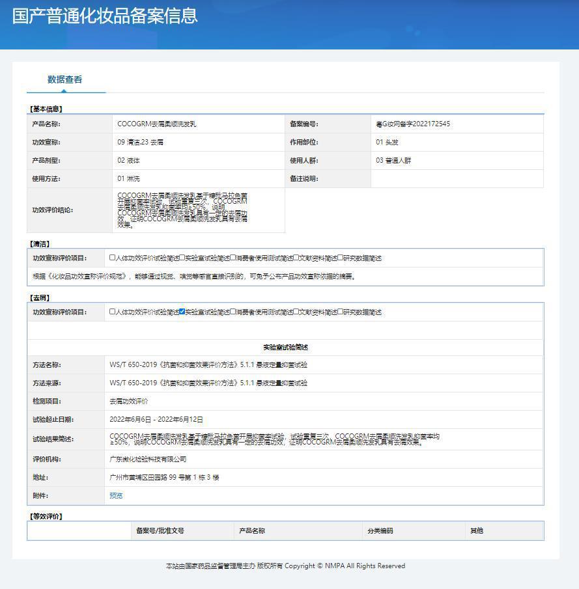The width and height of the screenshot is (579, 589).
Task: Click the 预览 attachment link
Action: point(116,496)
